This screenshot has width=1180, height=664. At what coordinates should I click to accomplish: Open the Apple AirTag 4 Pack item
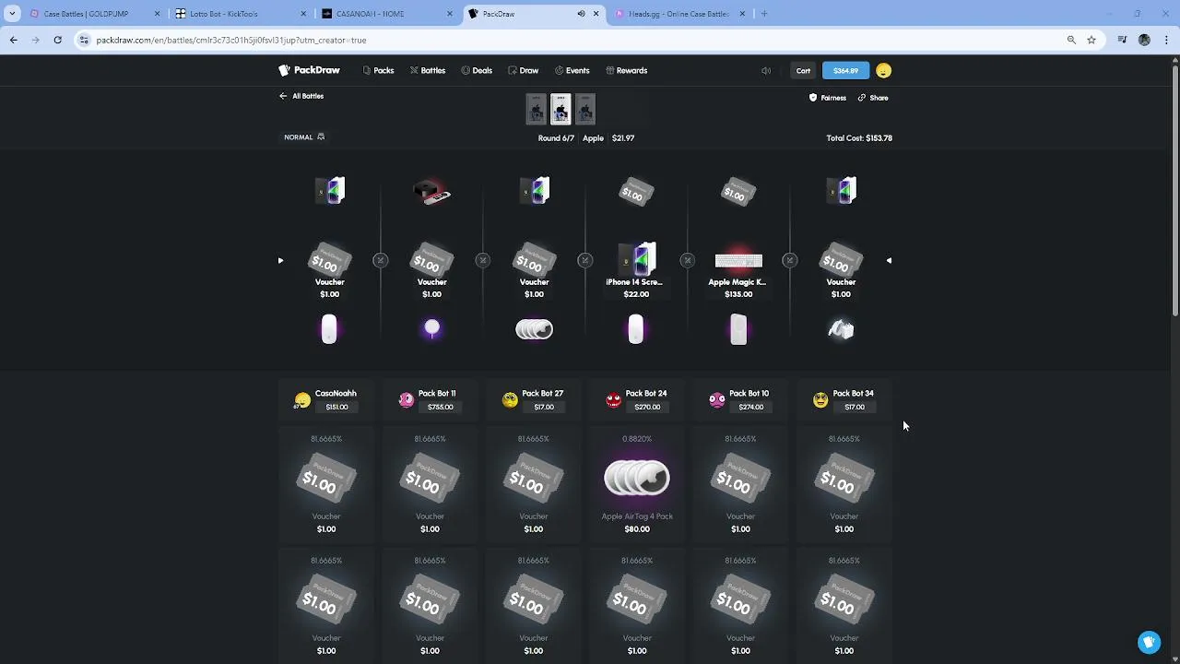(x=637, y=484)
